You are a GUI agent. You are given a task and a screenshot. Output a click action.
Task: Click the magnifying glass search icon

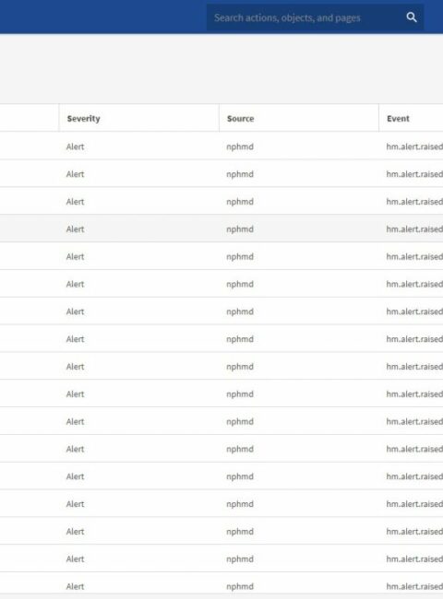[412, 18]
